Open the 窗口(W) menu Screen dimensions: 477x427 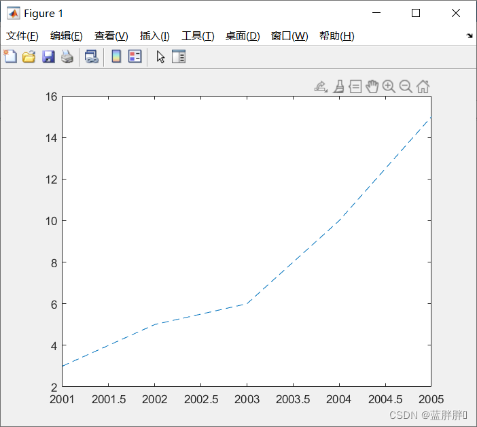[289, 36]
